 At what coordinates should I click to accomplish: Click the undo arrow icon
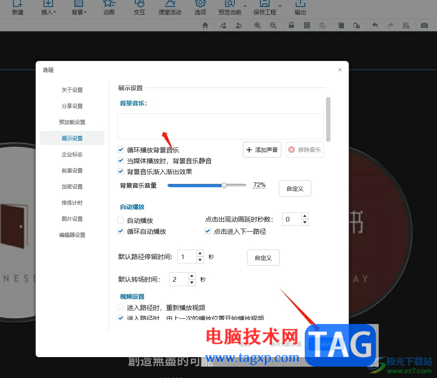pos(375,25)
